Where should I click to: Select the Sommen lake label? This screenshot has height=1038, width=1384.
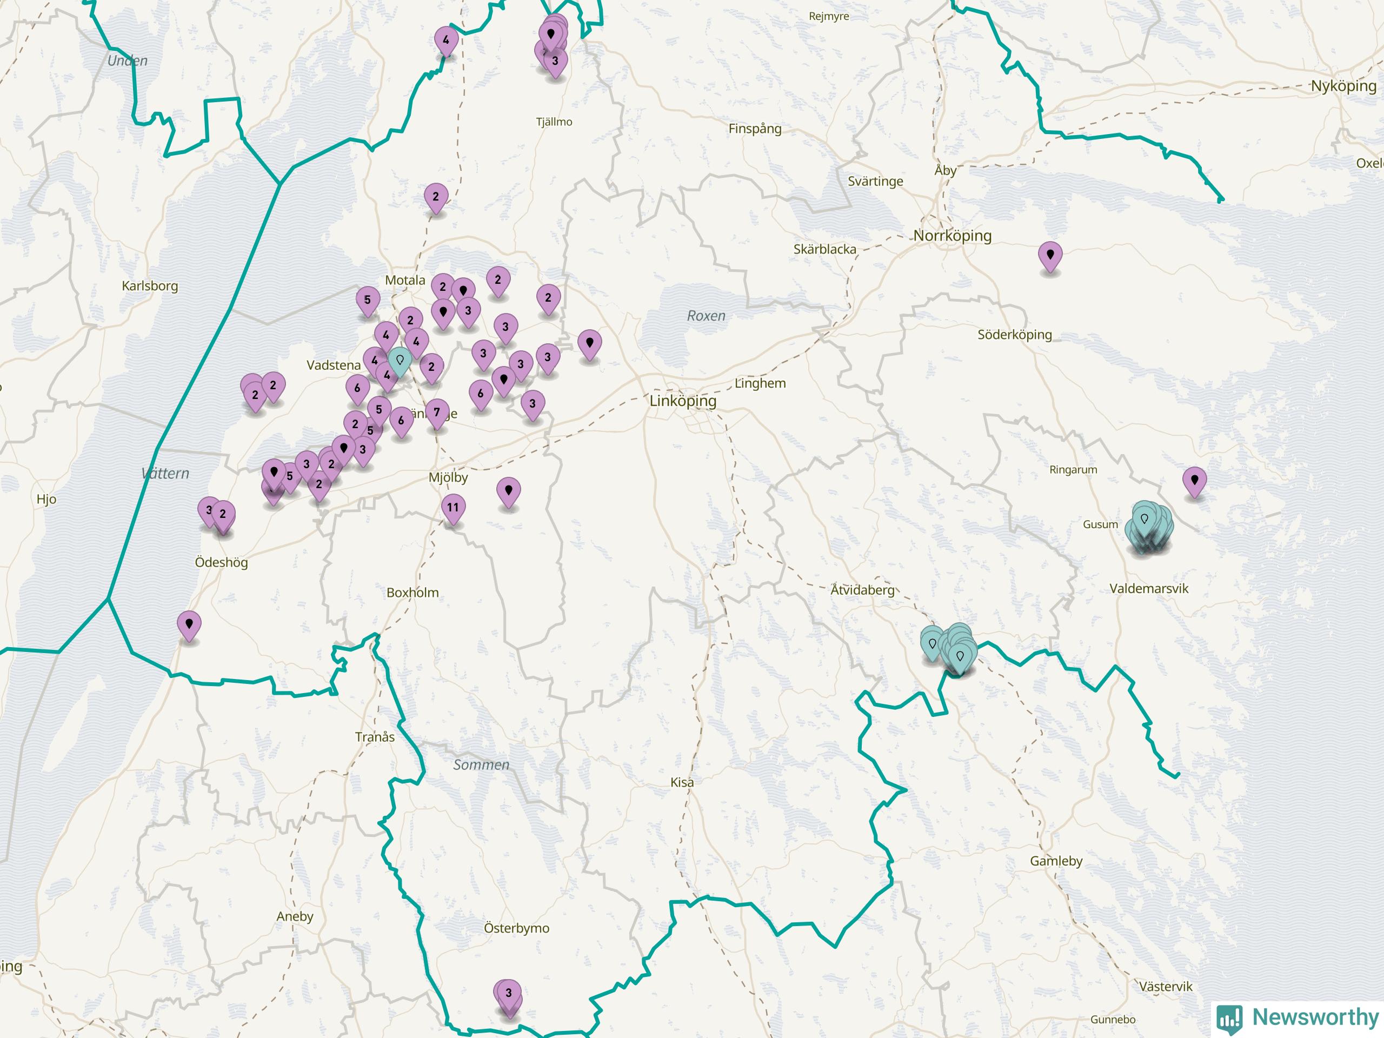481,764
